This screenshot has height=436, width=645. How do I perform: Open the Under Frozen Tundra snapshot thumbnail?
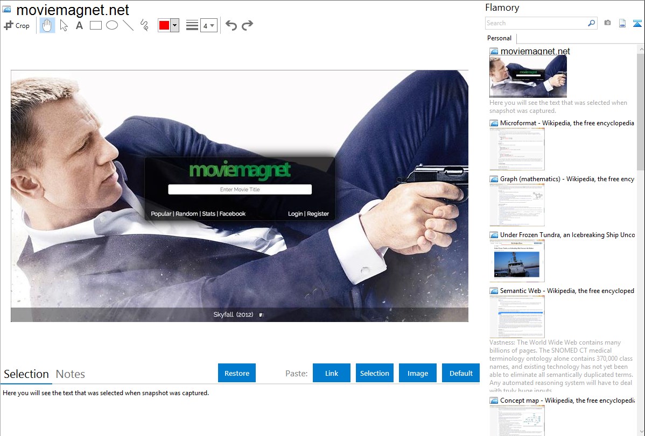[517, 261]
